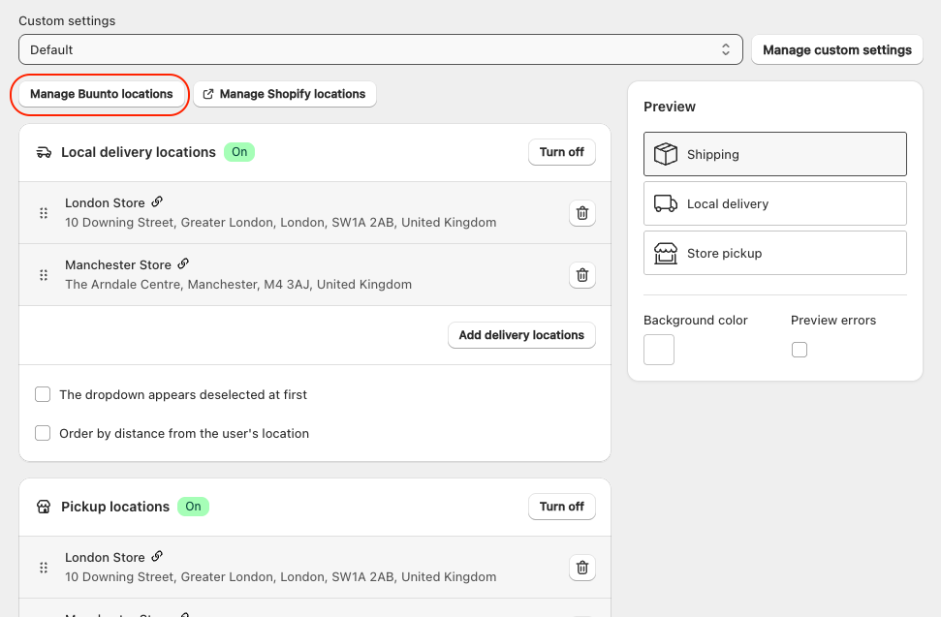
Task: Toggle the Preview errors checkbox
Action: pyautogui.click(x=800, y=350)
